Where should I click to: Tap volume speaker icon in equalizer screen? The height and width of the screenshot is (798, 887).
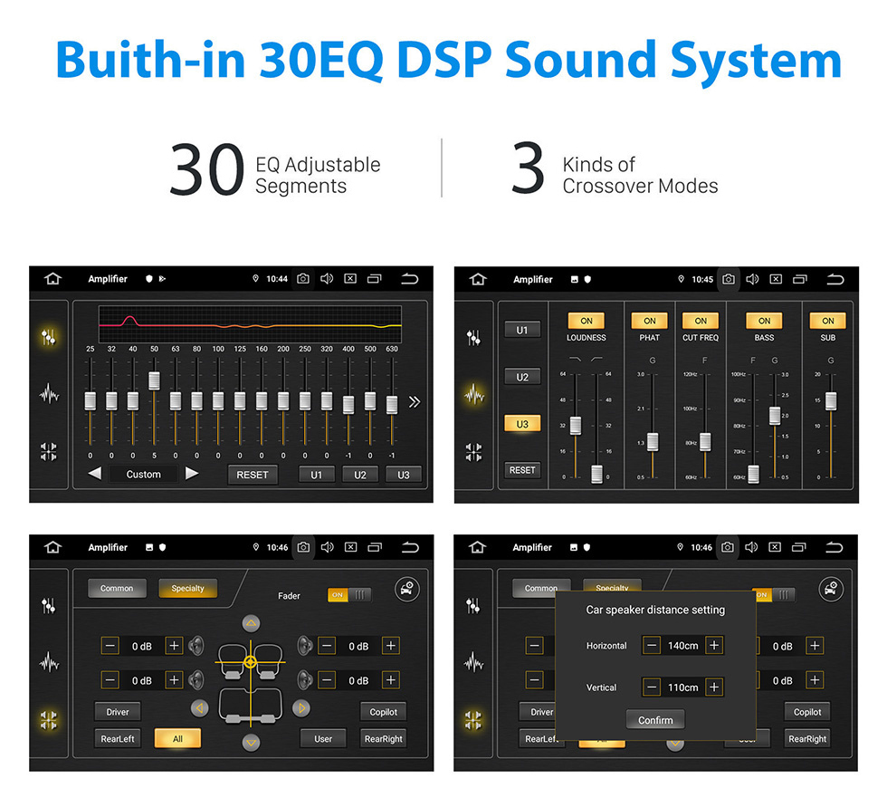(x=327, y=278)
